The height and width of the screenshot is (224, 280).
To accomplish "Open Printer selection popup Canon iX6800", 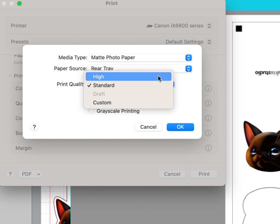I will [209, 26].
